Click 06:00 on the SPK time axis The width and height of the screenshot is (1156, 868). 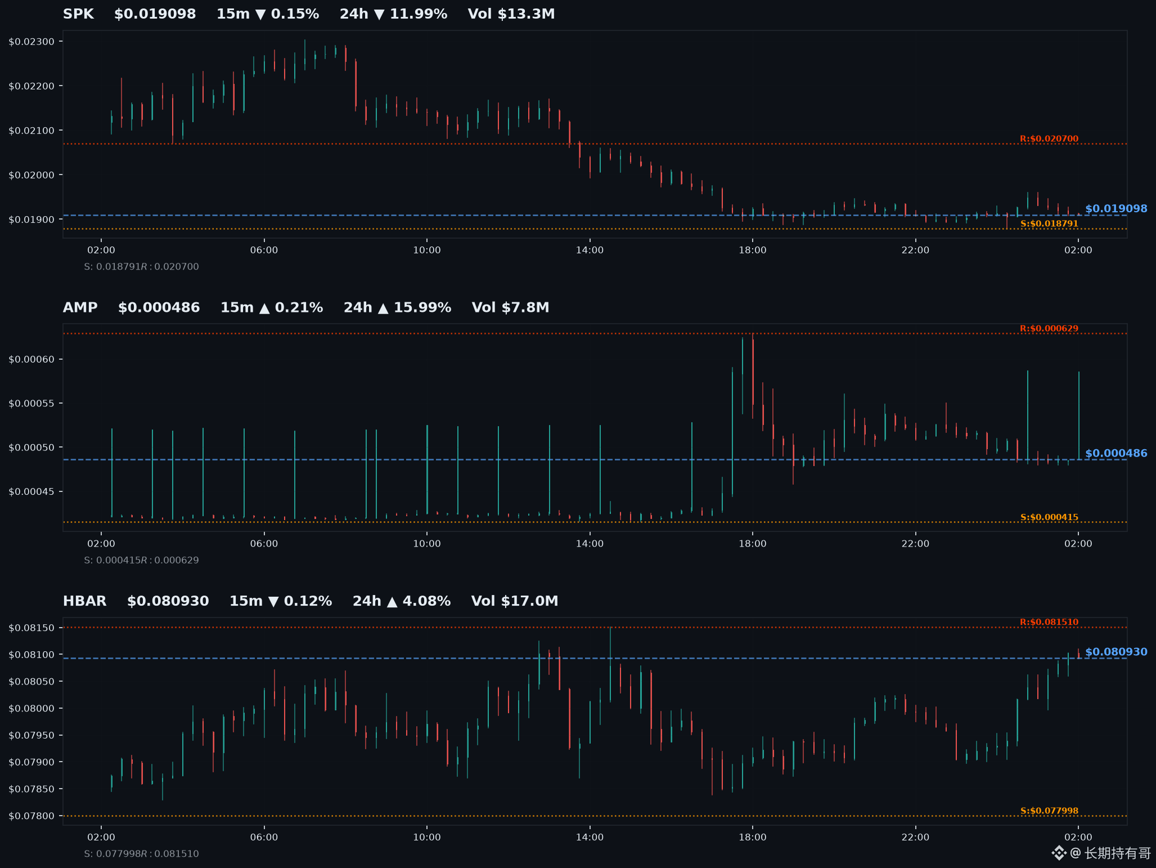[264, 250]
